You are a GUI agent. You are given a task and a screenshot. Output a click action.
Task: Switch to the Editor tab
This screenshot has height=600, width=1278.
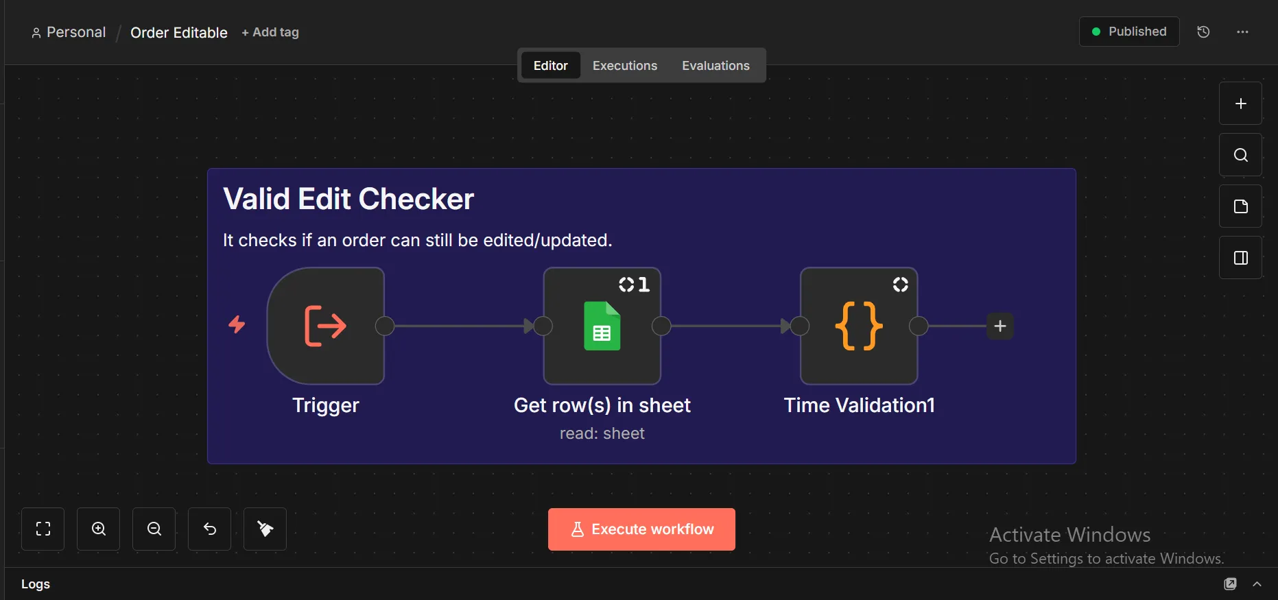(551, 66)
